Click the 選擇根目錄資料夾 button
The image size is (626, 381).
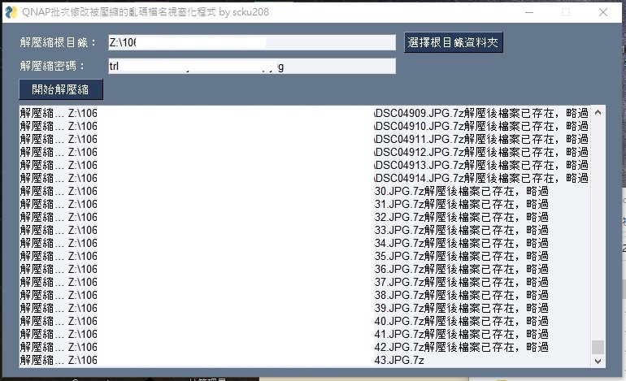(x=454, y=42)
